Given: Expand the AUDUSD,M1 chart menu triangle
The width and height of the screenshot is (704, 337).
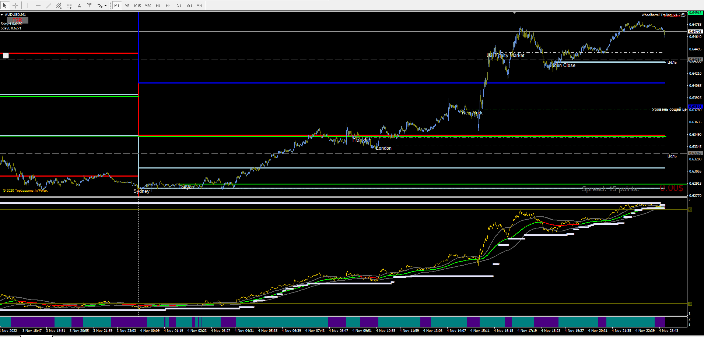Looking at the screenshot, I should tap(2, 15).
